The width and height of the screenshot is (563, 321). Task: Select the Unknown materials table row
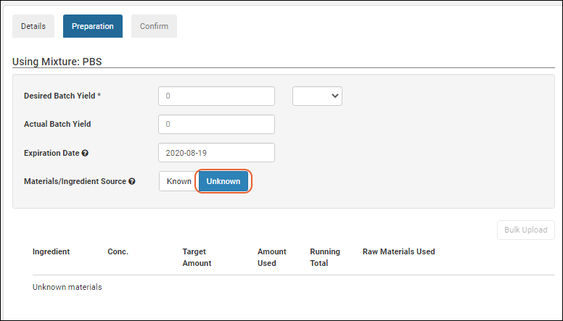click(67, 287)
